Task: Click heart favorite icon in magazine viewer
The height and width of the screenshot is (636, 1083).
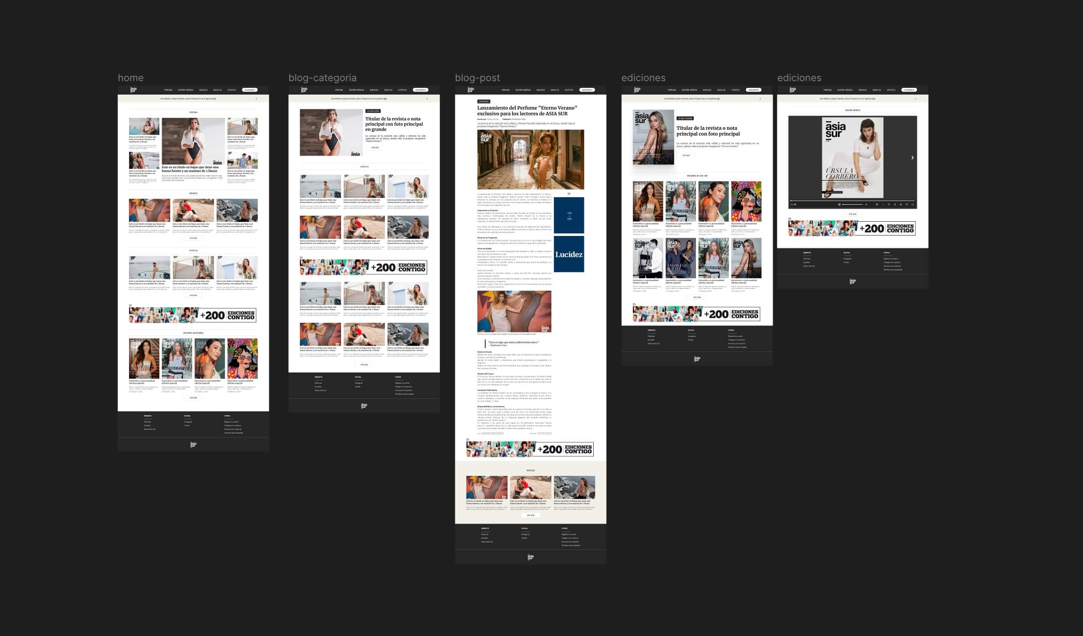Action: (x=907, y=204)
